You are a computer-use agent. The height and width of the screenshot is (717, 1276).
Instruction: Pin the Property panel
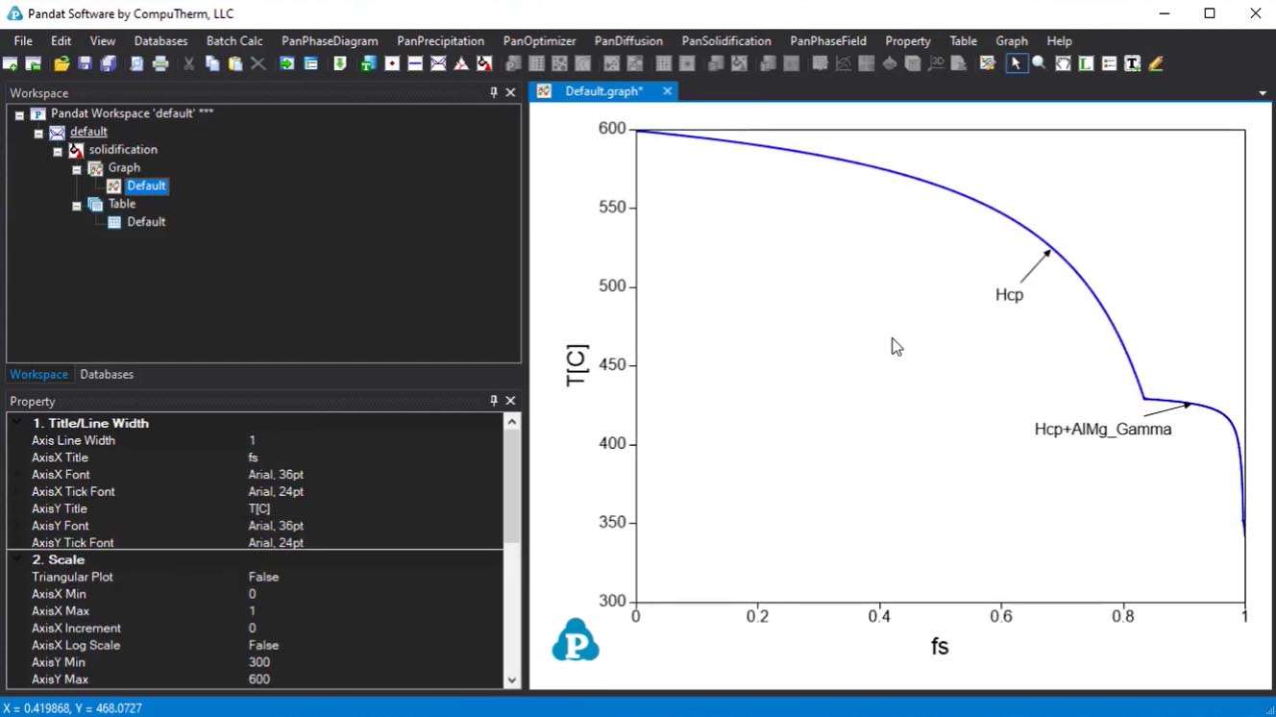(x=494, y=401)
